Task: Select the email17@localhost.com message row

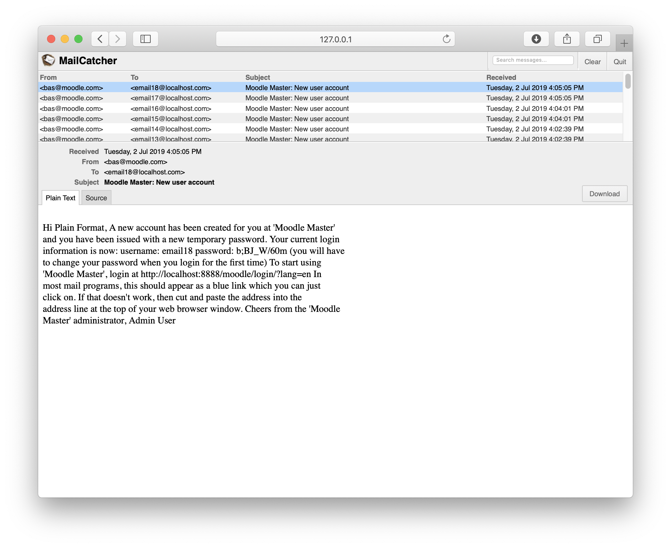Action: click(x=330, y=98)
